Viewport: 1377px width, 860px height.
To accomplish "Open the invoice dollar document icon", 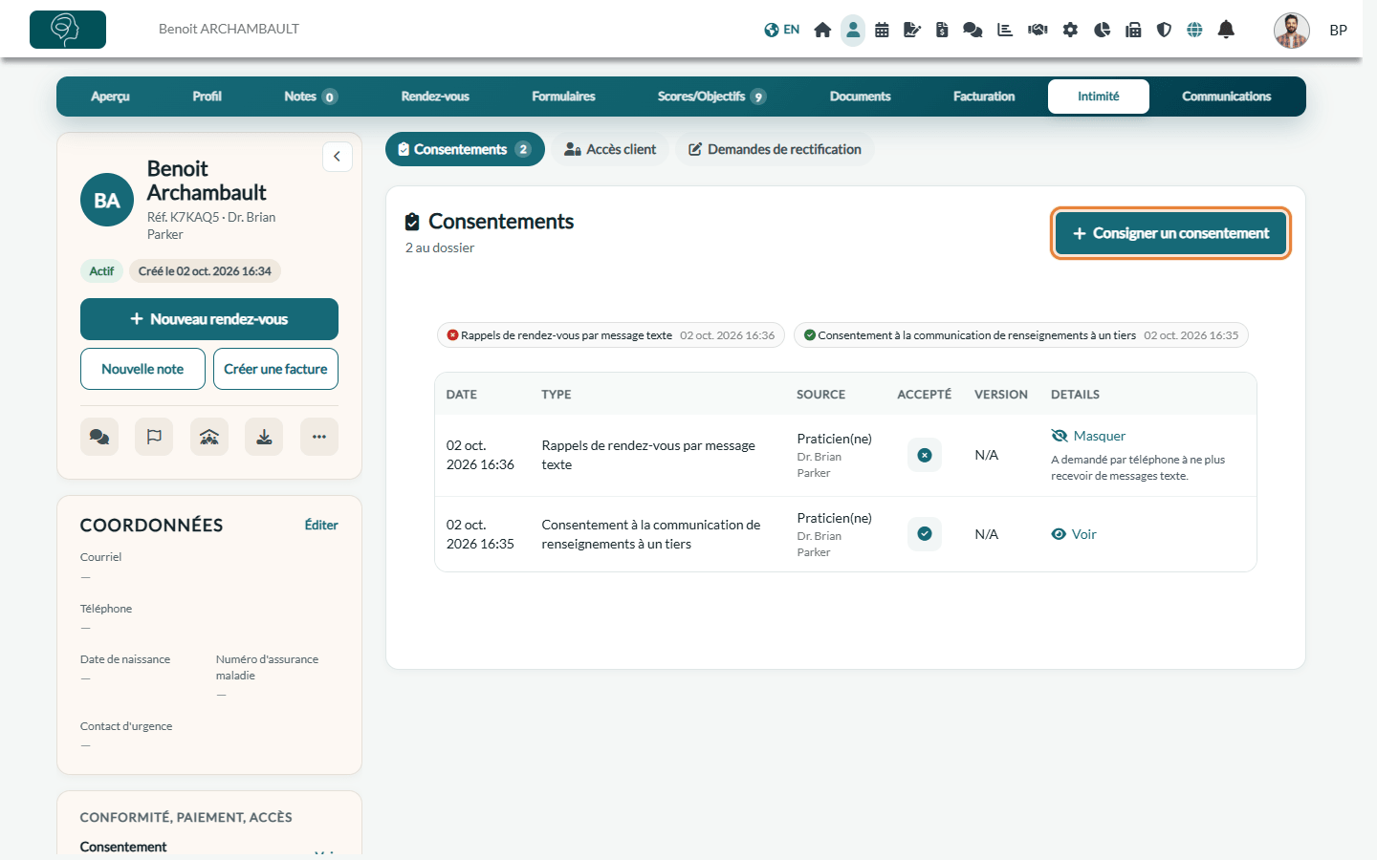I will click(x=942, y=30).
